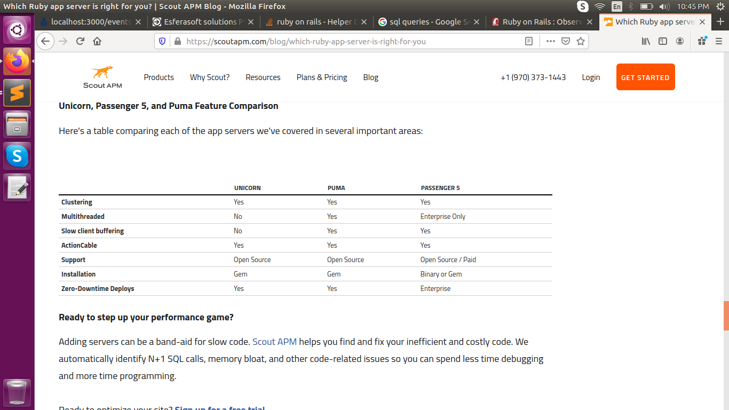This screenshot has height=410, width=729.
Task: Follow the Scout APM link in paragraph
Action: click(274, 342)
